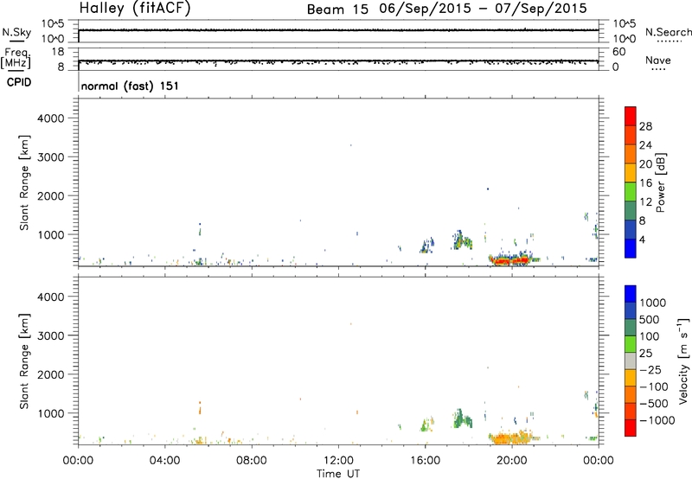This screenshot has width=692, height=479.
Task: Click the "Beam 15" label
Action: [337, 10]
